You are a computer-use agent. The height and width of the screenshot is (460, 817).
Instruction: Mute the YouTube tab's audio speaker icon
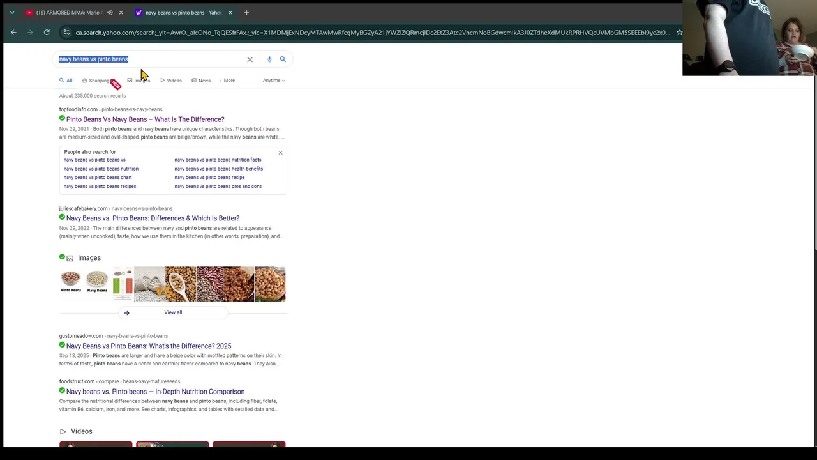[x=110, y=13]
